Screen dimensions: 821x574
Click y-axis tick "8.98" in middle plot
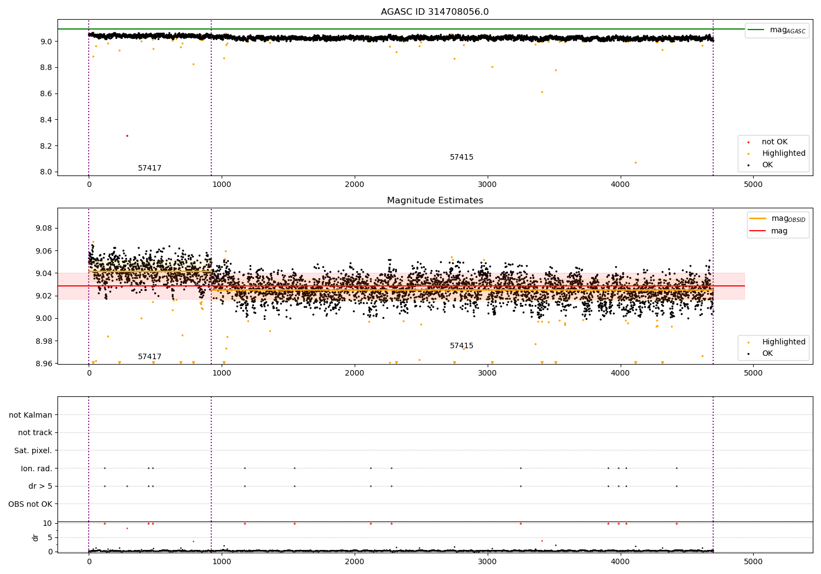tap(44, 341)
